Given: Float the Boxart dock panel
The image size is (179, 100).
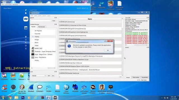Looking at the screenshot, I should click(147, 47).
